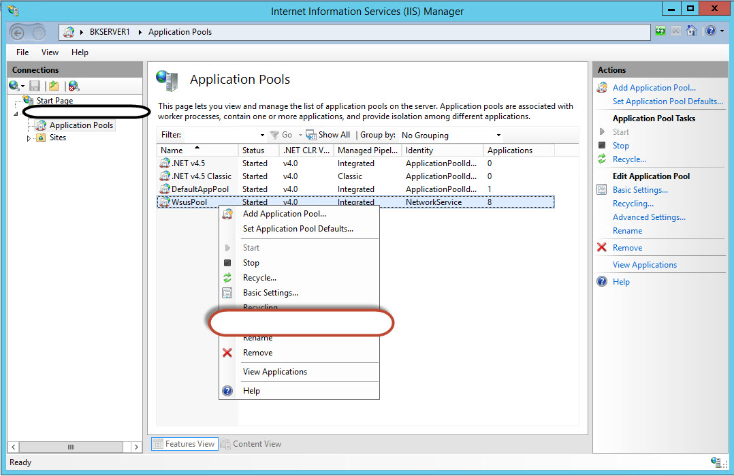
Task: Open the View menu
Action: 49,52
